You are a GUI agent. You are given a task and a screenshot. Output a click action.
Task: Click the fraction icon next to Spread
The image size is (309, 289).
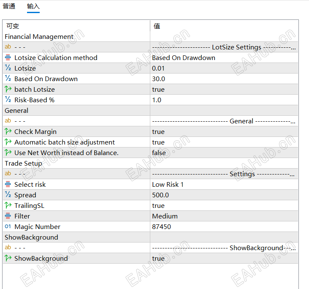(8, 195)
